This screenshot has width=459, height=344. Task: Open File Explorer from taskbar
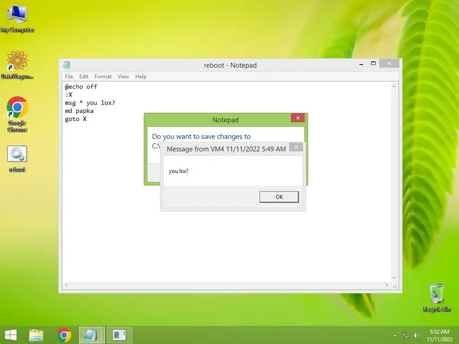36,335
